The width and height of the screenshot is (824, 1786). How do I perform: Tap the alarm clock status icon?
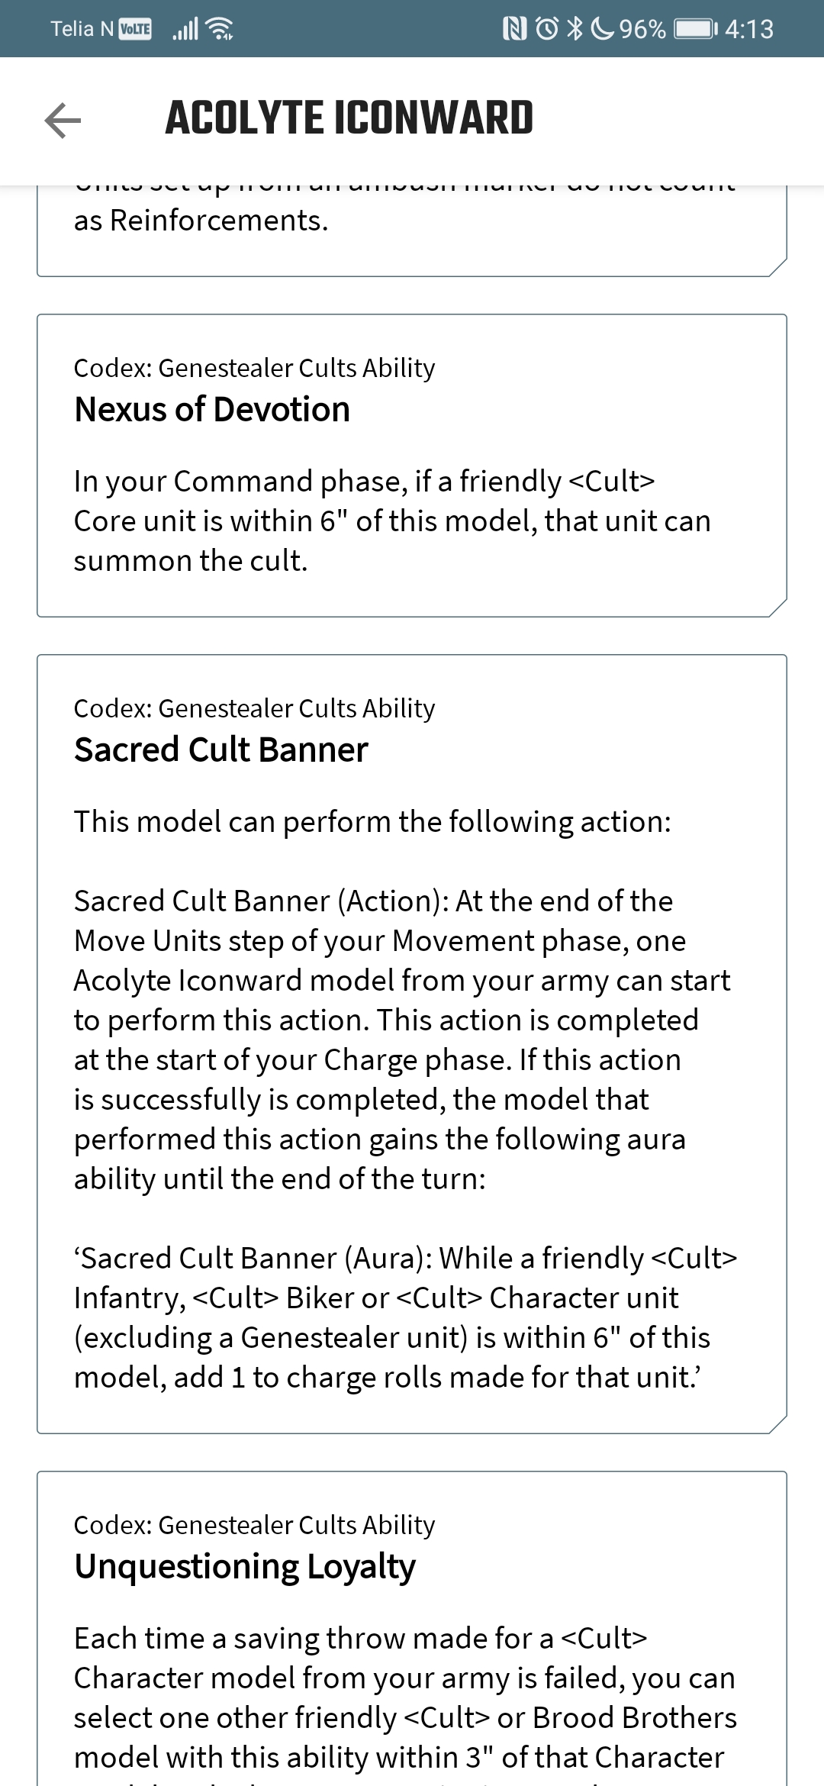pos(547,29)
